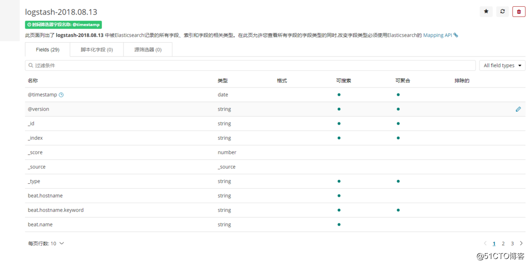Click the green 时间筛选器字段名称 @timestamp badge
This screenshot has height=265, width=529.
(x=63, y=25)
